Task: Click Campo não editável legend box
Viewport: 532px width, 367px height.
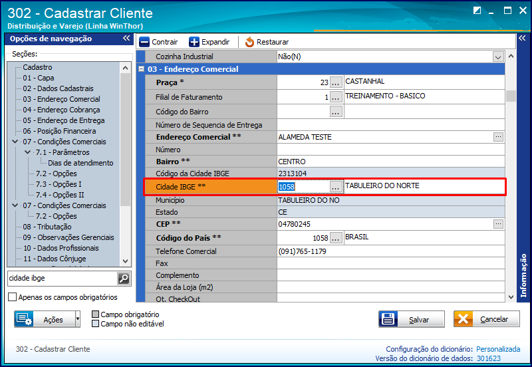Action: click(x=96, y=324)
